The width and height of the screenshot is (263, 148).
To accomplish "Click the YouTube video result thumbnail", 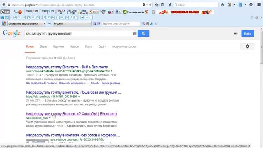I will pyautogui.click(x=37, y=141).
